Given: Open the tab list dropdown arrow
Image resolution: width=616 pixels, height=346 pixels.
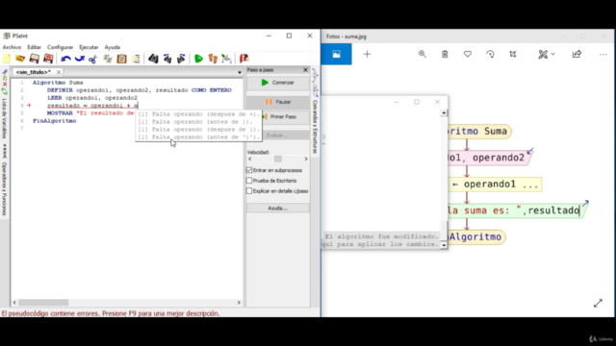Looking at the screenshot, I should click(240, 73).
